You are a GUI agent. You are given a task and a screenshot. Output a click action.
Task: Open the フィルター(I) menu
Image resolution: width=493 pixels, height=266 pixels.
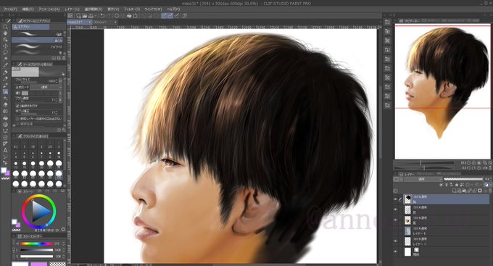pyautogui.click(x=132, y=9)
